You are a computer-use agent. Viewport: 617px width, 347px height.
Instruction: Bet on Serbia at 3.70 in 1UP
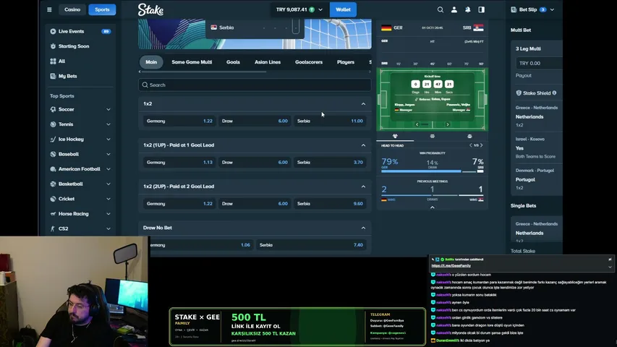tap(330, 162)
